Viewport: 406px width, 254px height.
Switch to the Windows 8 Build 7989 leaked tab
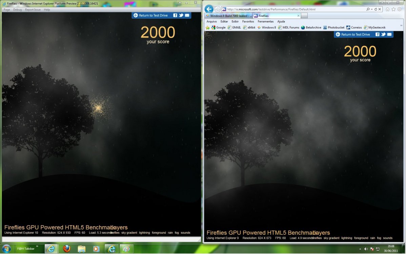tap(229, 16)
